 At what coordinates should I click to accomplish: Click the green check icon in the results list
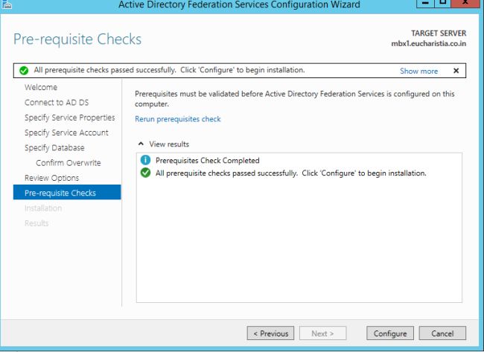145,173
